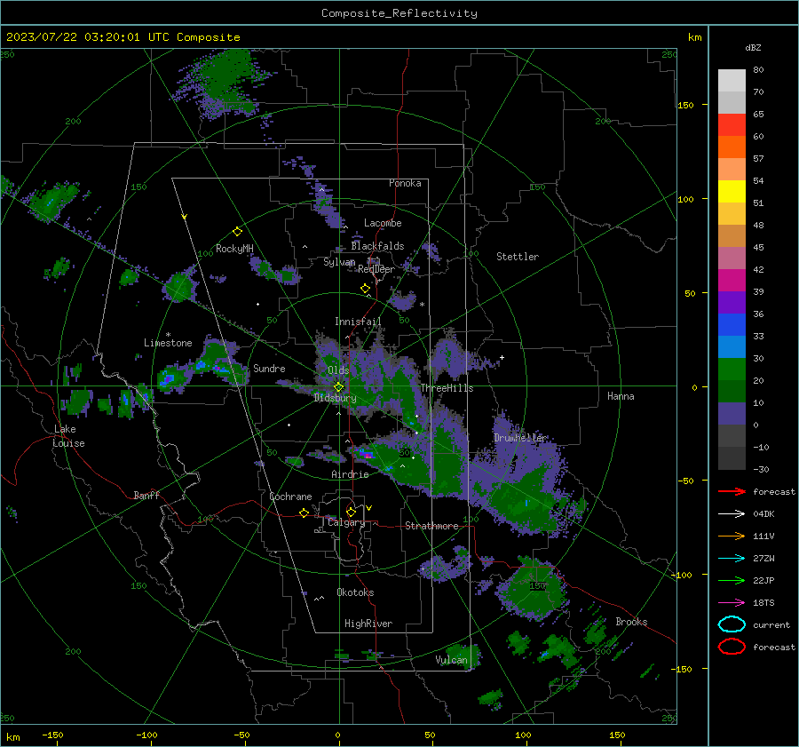
Task: Click the Innisfail city label
Action: click(x=358, y=322)
